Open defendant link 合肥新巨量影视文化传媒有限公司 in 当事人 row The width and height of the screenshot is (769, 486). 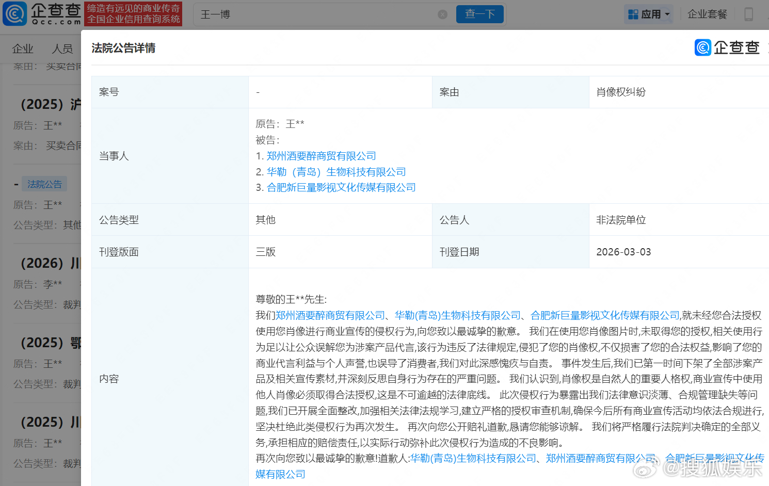pyautogui.click(x=341, y=187)
